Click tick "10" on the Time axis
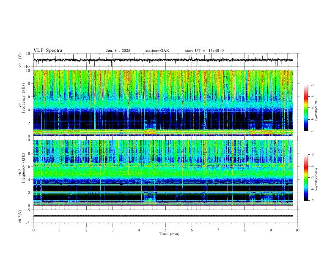Viewport: 335px width, 258px height. 297,230
